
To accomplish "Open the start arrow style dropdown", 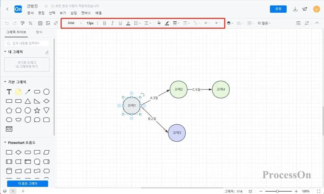I will coord(207,23).
